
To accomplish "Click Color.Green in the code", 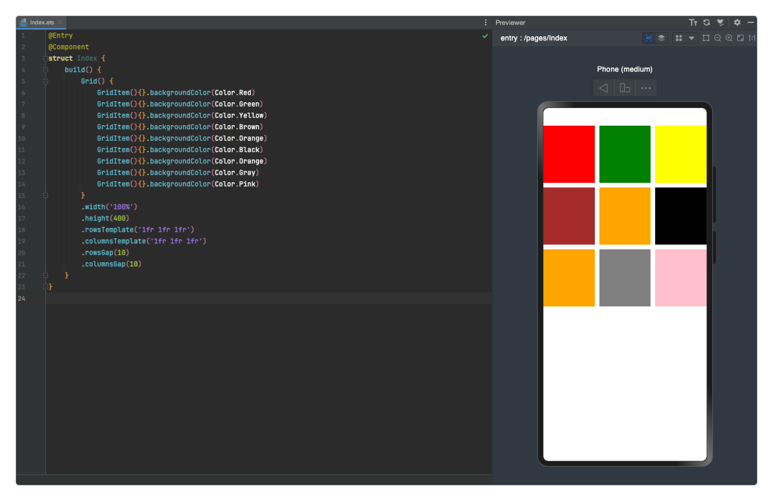I will (237, 104).
